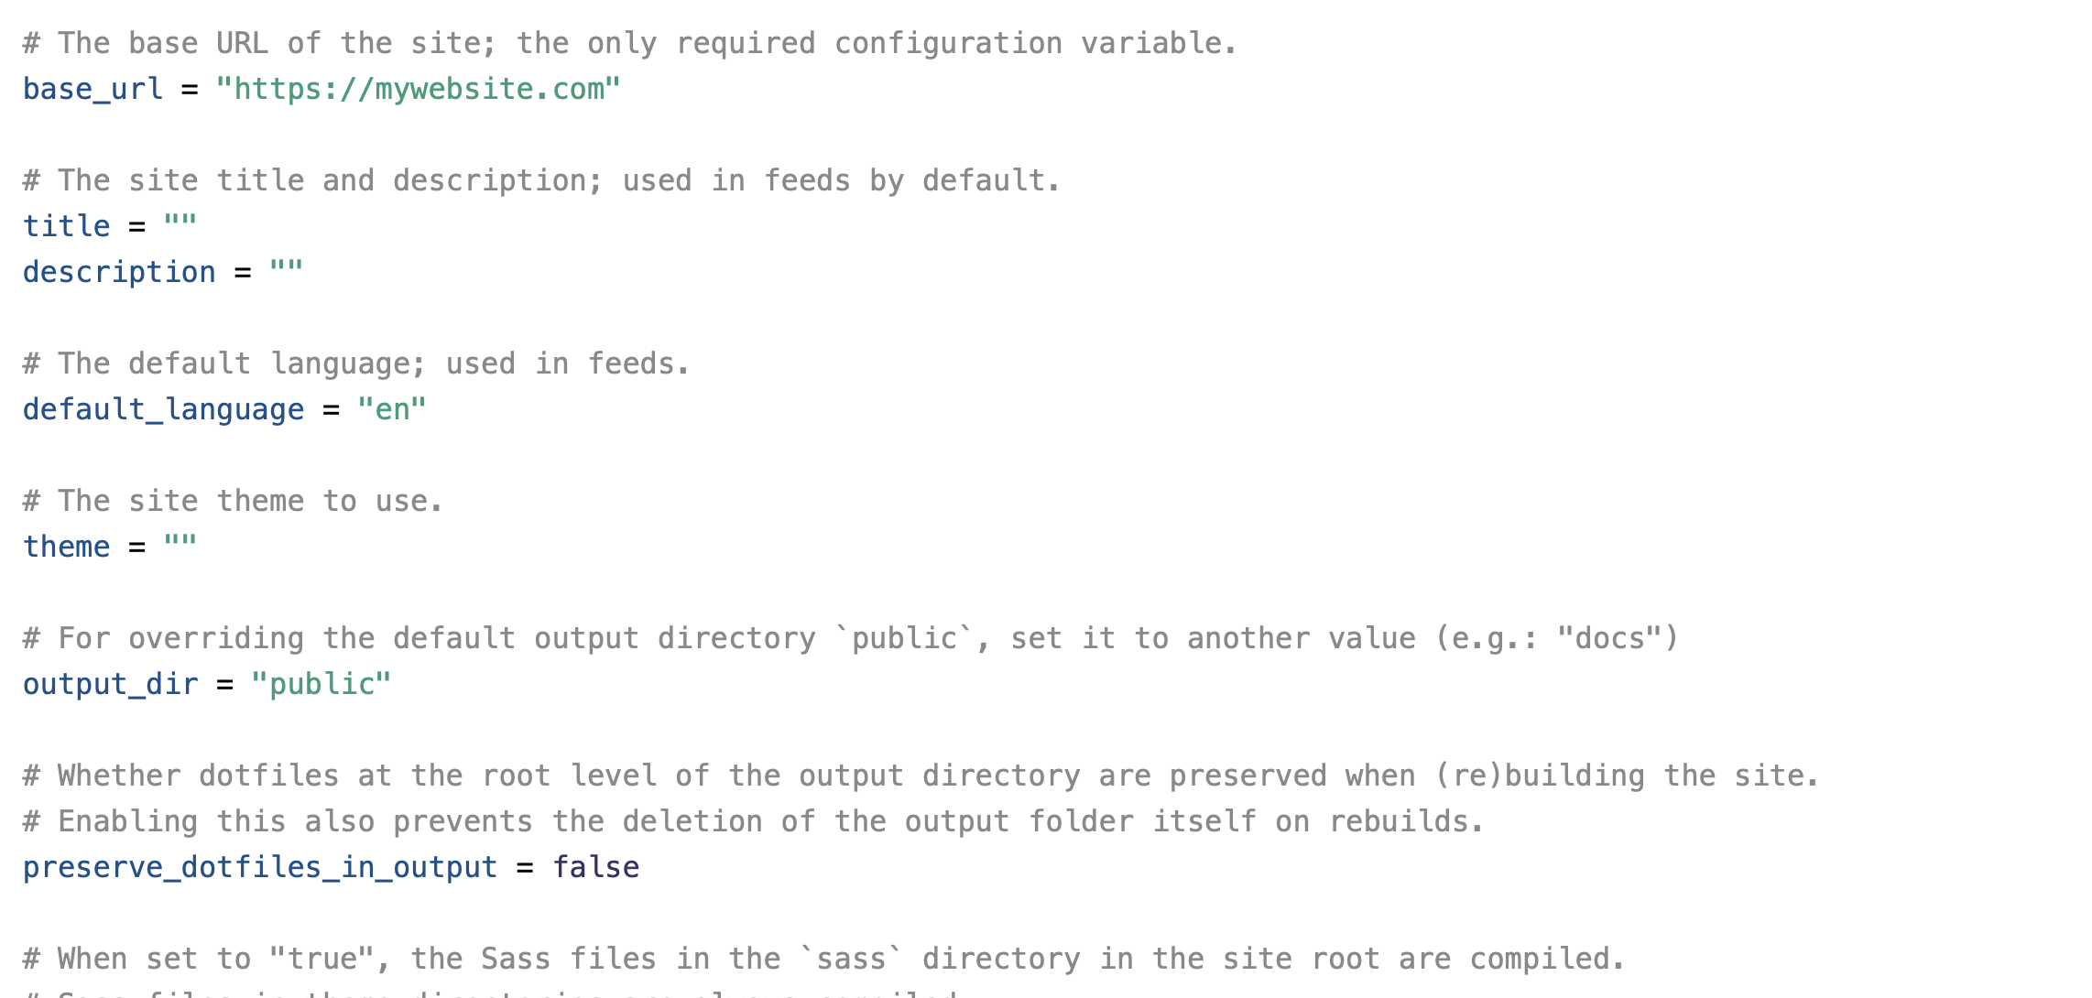Click the comment about site theme
The width and height of the screenshot is (2092, 998).
[x=234, y=501]
